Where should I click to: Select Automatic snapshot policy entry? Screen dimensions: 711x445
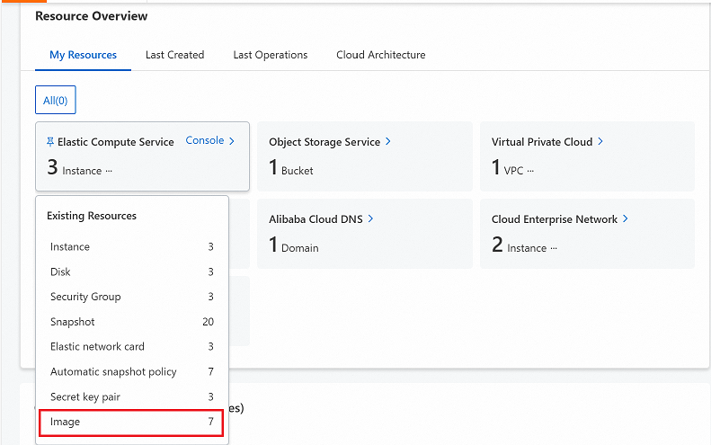(x=131, y=371)
